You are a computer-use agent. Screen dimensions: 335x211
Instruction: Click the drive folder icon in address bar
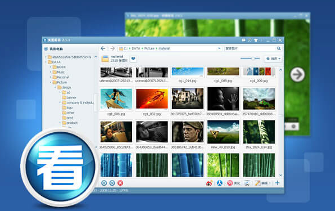tap(121, 49)
